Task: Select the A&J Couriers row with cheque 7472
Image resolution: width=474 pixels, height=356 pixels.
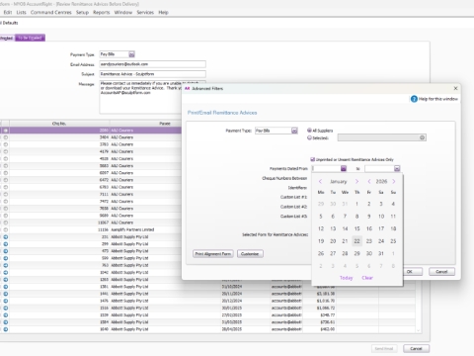Action: pos(122,202)
